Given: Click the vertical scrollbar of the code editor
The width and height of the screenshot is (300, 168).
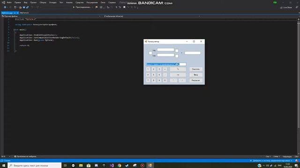Looking at the screenshot, I should pos(299,75).
